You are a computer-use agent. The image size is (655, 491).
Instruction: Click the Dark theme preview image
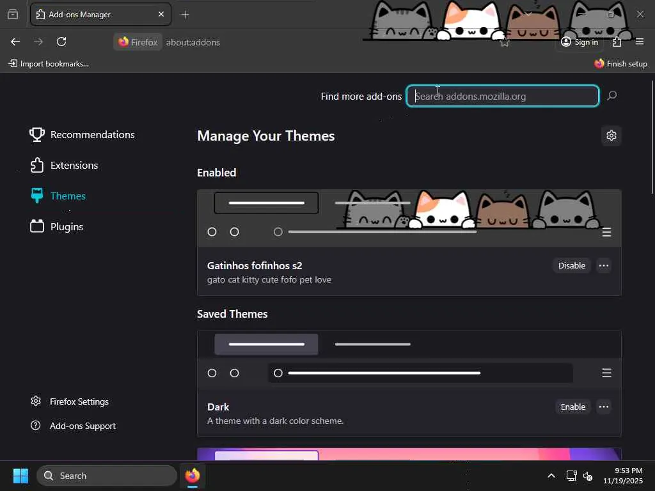tap(409, 359)
